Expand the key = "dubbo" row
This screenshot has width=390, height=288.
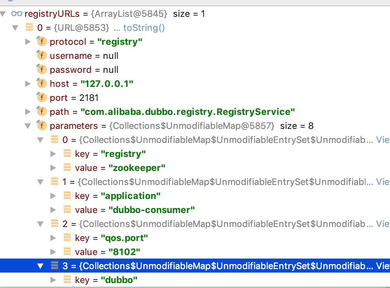(53, 280)
